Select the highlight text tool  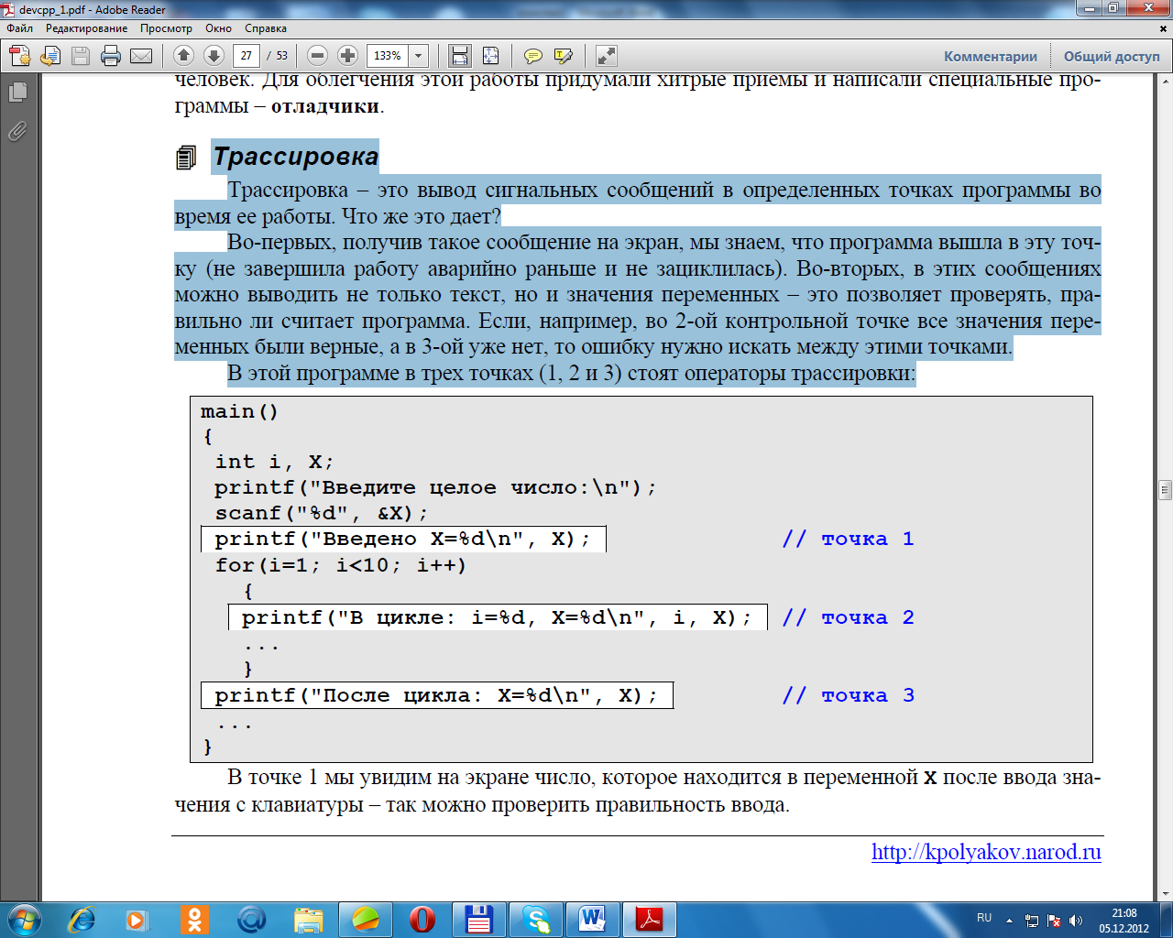point(564,56)
